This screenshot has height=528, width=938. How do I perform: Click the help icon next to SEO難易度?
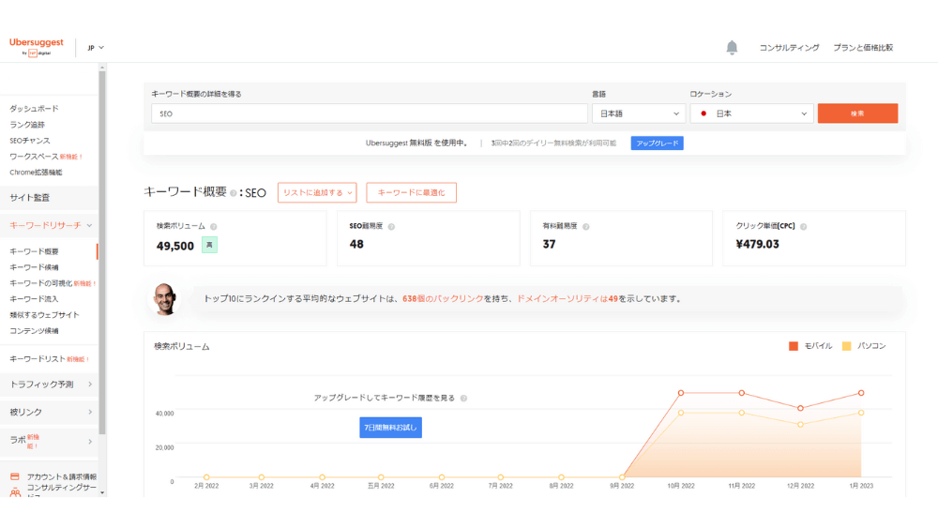tap(391, 227)
